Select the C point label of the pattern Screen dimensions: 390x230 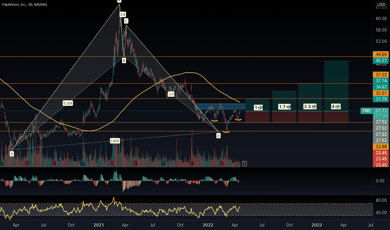coord(126,21)
